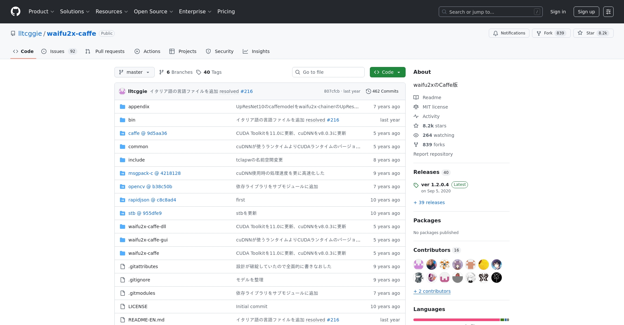Click the Sign in link

coord(558,12)
